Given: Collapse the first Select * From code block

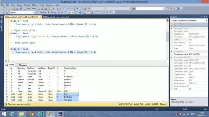Looking at the screenshot, I should (10, 21).
